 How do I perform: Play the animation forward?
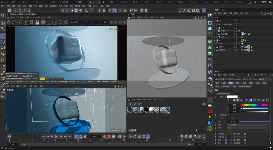click(56, 136)
